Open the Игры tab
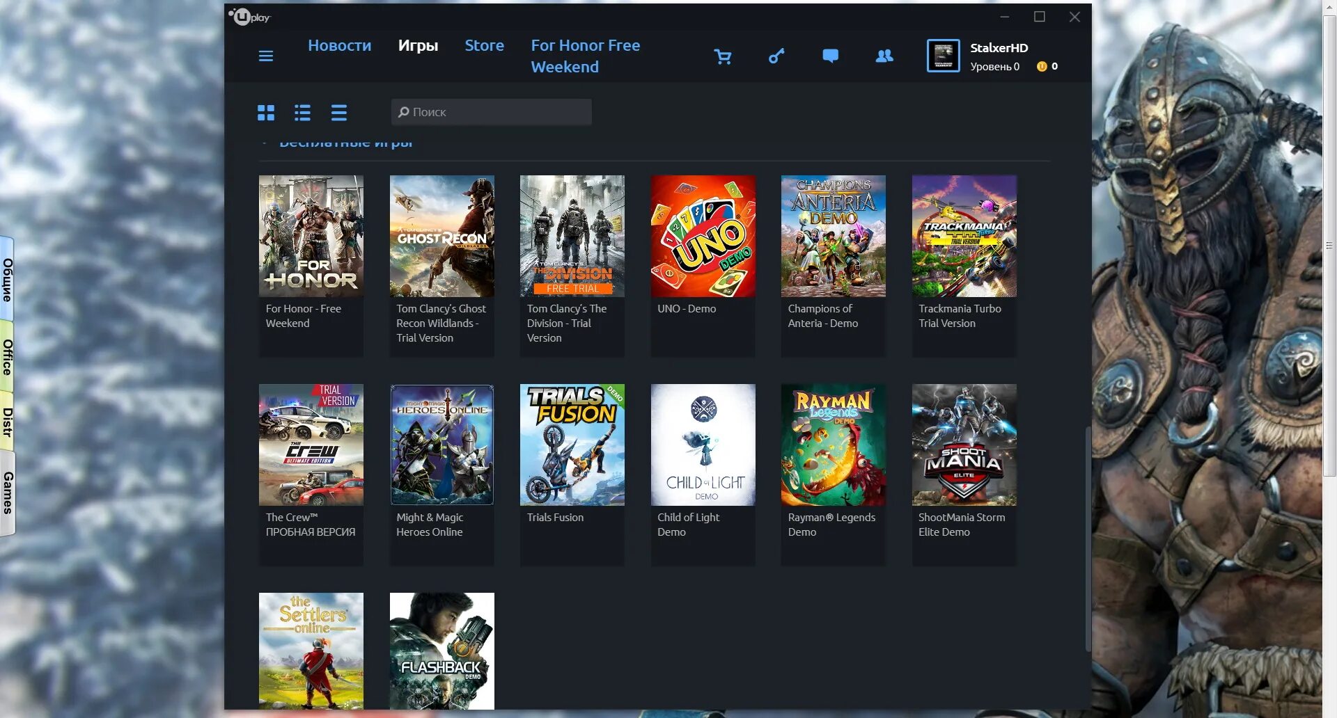 pyautogui.click(x=419, y=45)
